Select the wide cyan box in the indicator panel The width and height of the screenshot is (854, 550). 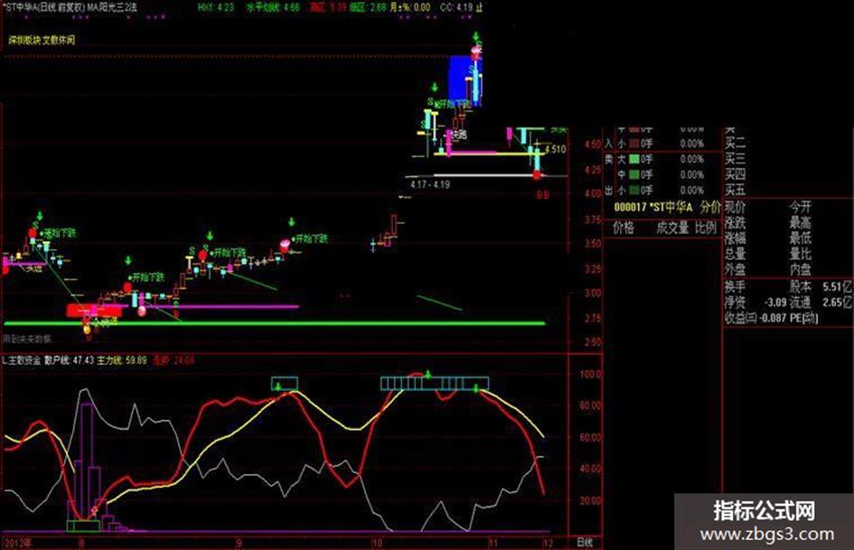pyautogui.click(x=435, y=383)
